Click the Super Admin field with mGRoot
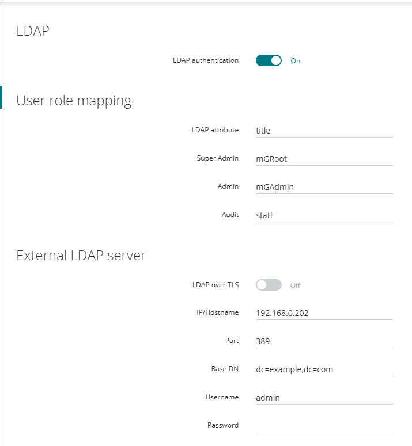 324,159
